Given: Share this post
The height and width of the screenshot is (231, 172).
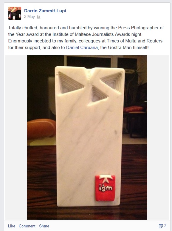Looking at the screenshot, I should tap(44, 226).
